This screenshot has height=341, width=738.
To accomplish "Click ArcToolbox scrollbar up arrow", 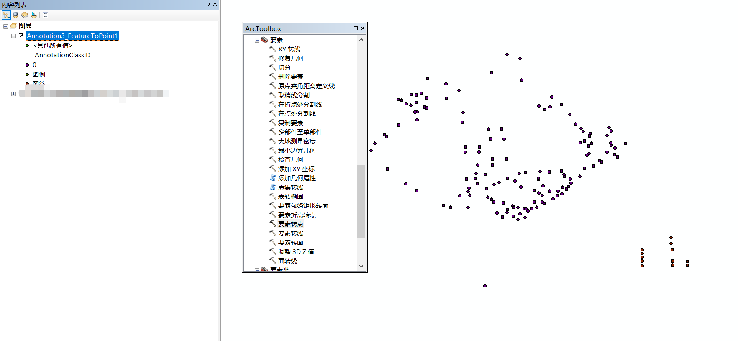I will pos(361,40).
